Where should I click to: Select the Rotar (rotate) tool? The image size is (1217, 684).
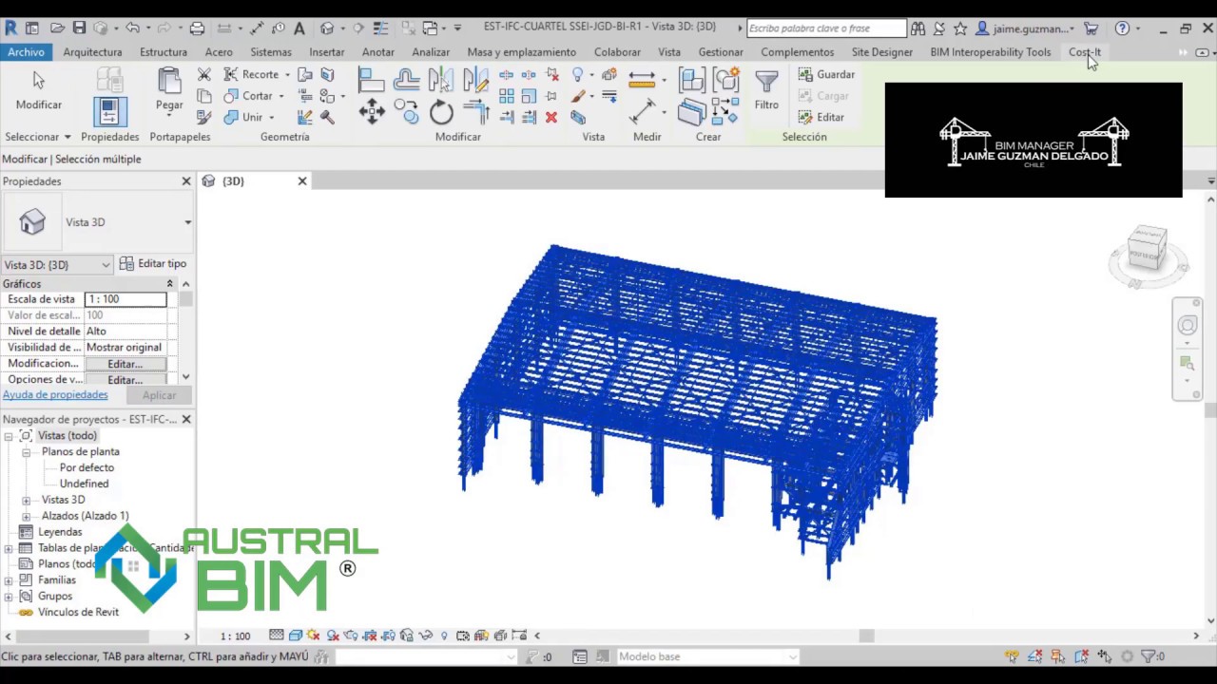pos(441,113)
